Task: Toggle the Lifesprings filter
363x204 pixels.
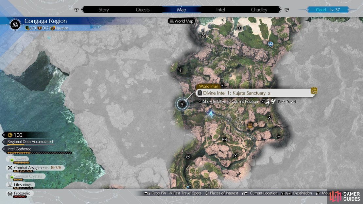Action: 20,185
